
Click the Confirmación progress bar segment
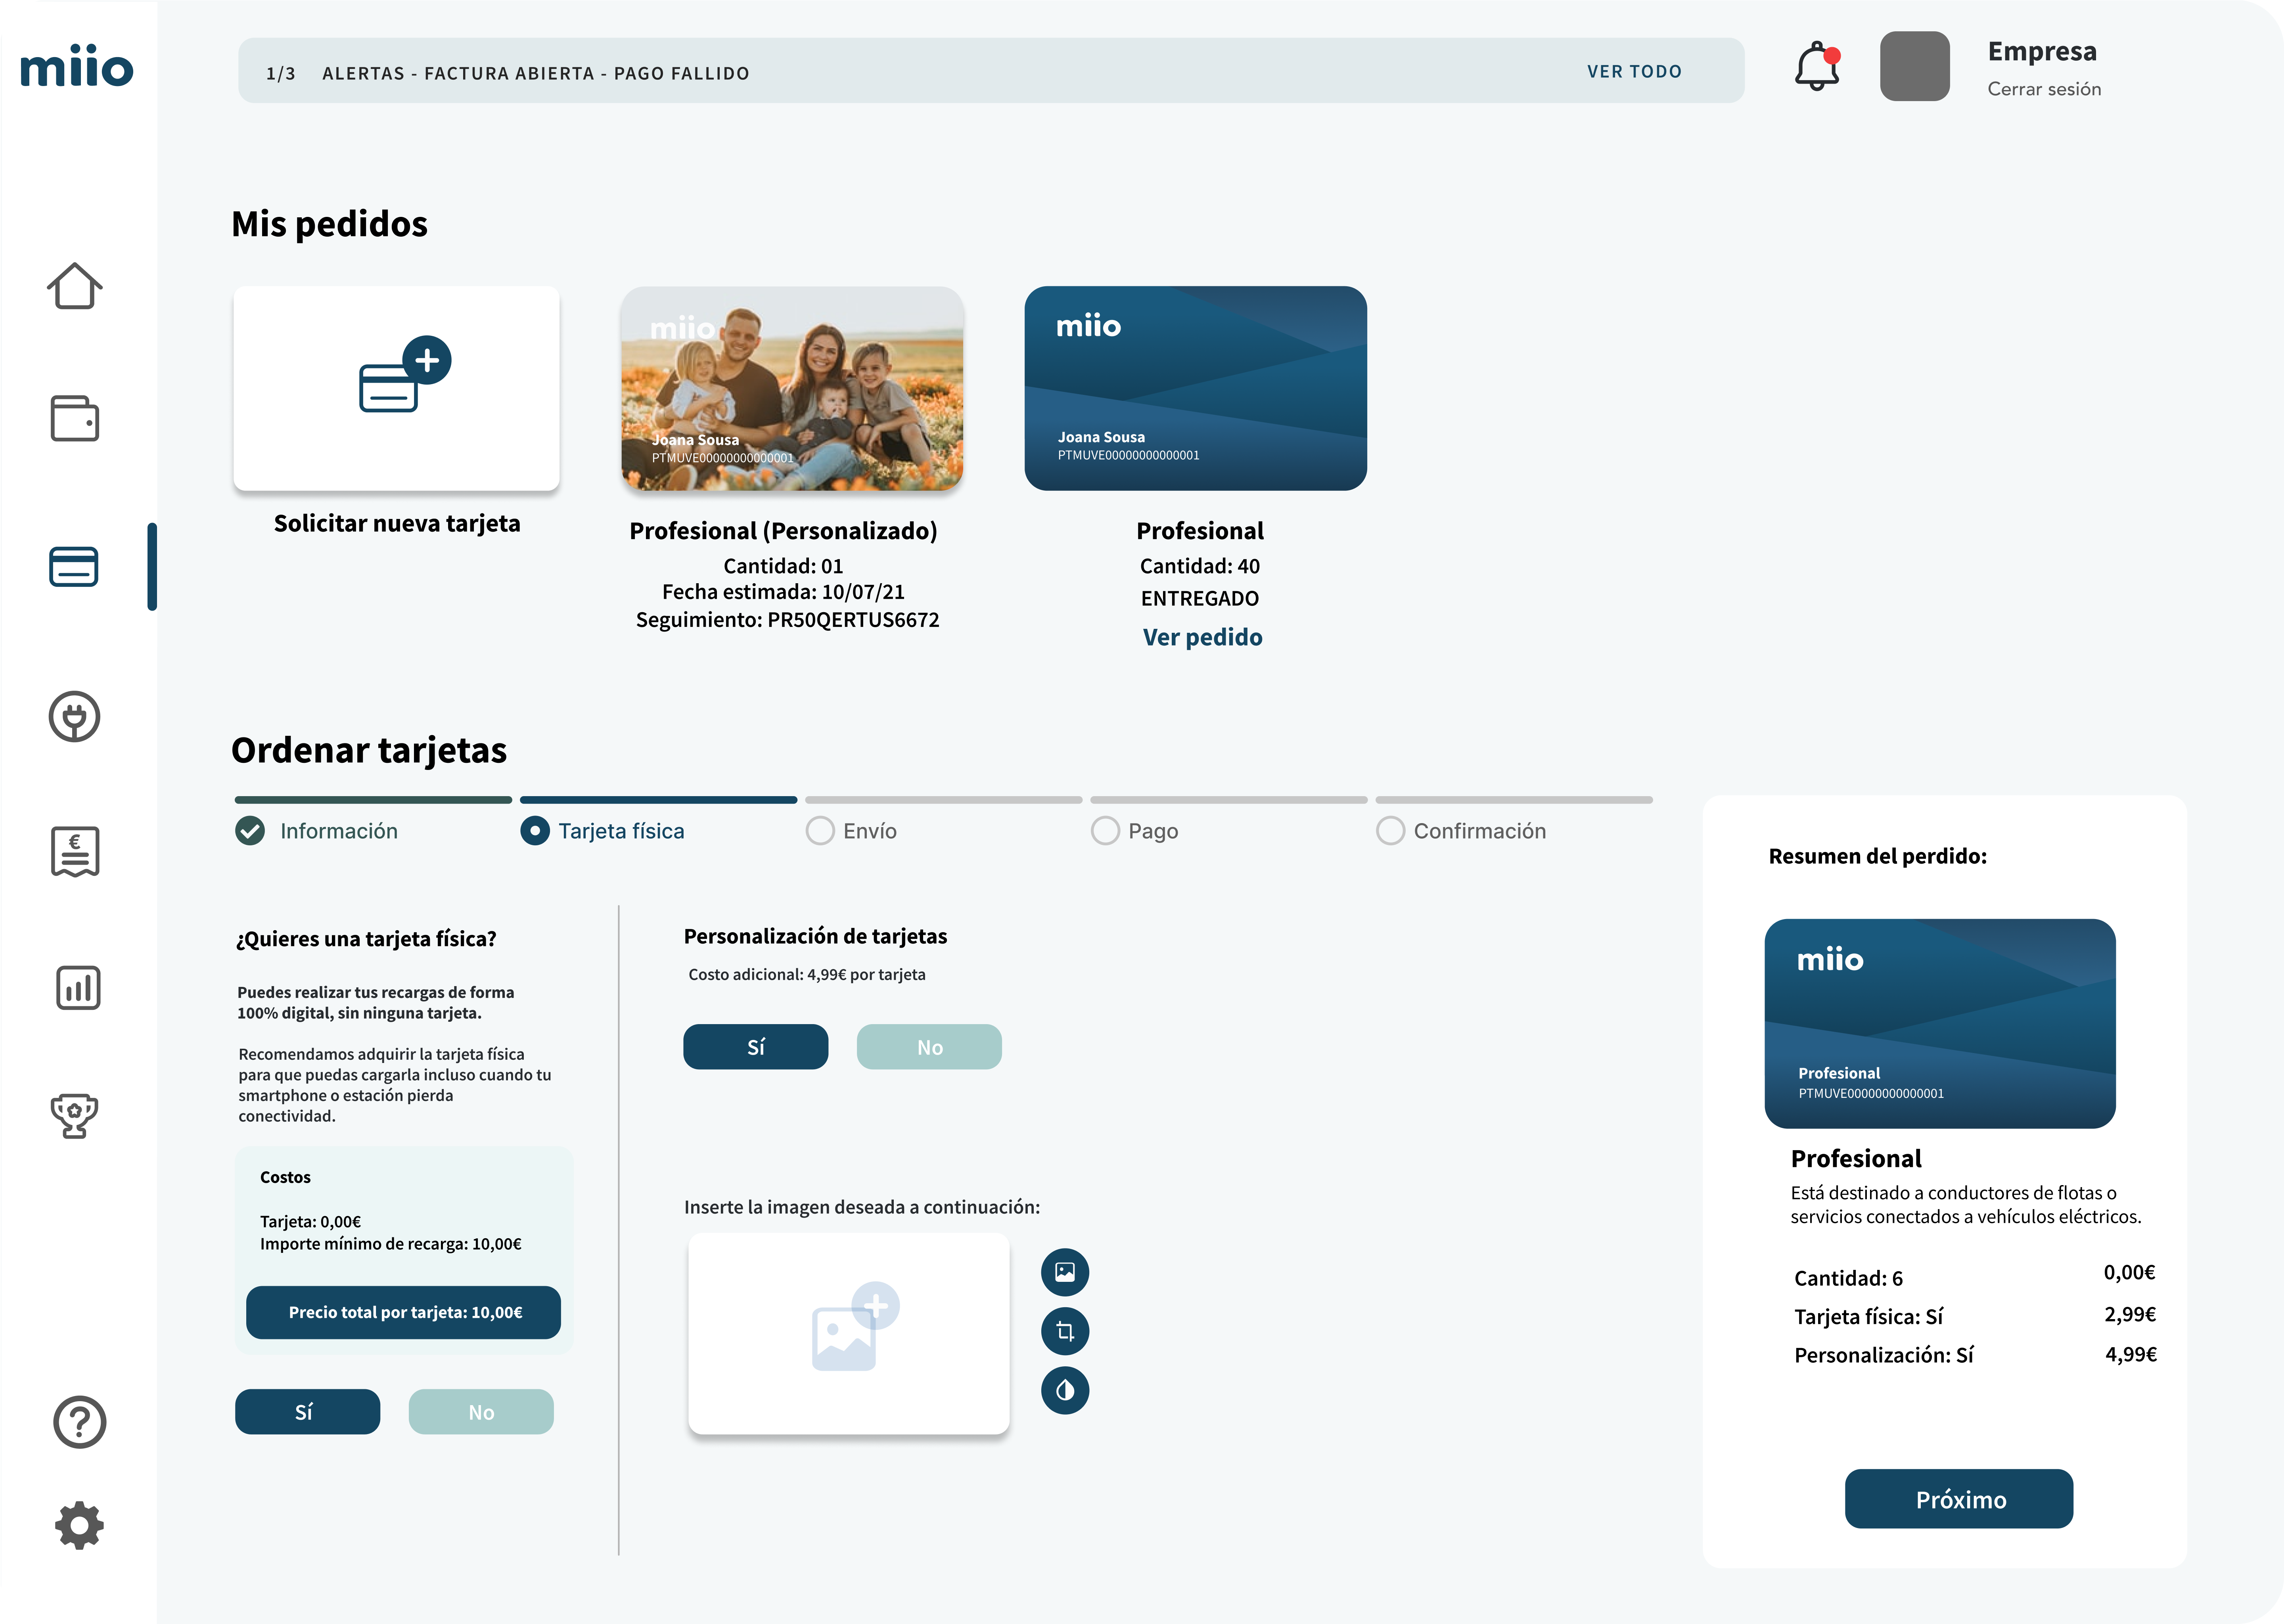point(1514,800)
